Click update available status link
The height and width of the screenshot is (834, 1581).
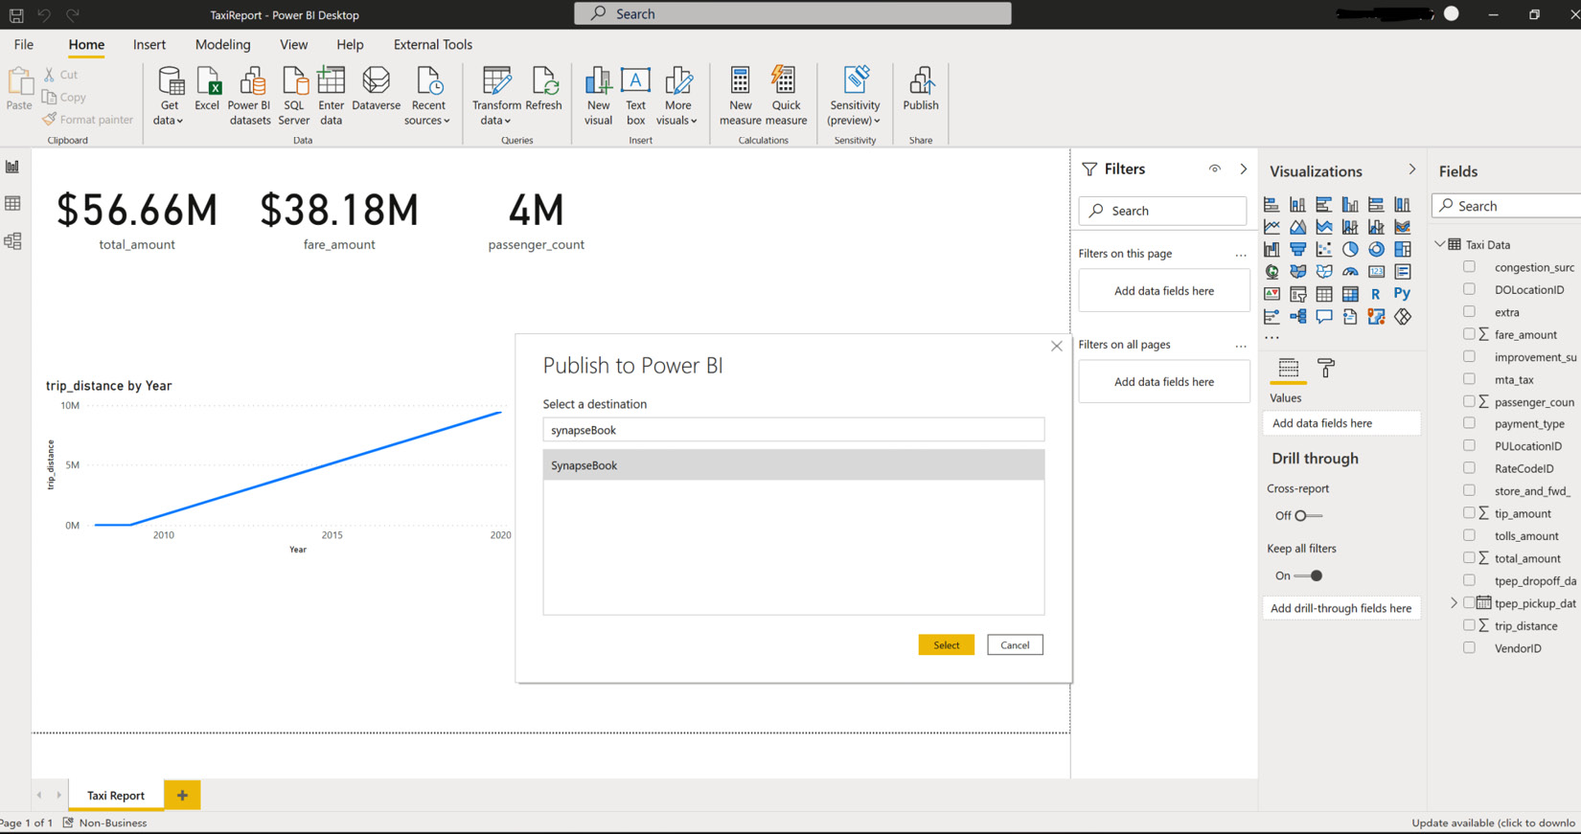tap(1493, 823)
